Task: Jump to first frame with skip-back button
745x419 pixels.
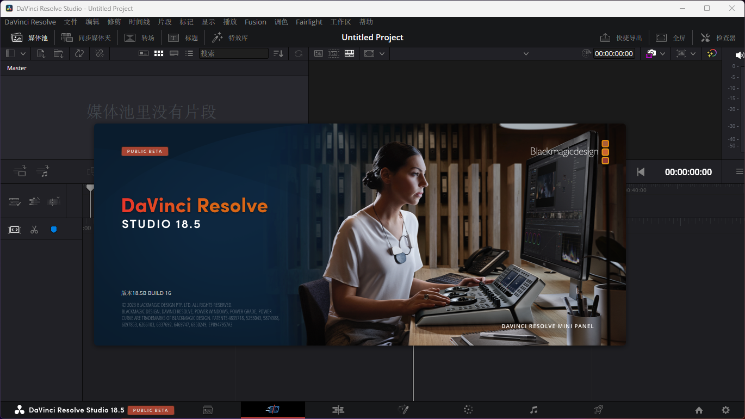Action: [x=641, y=172]
